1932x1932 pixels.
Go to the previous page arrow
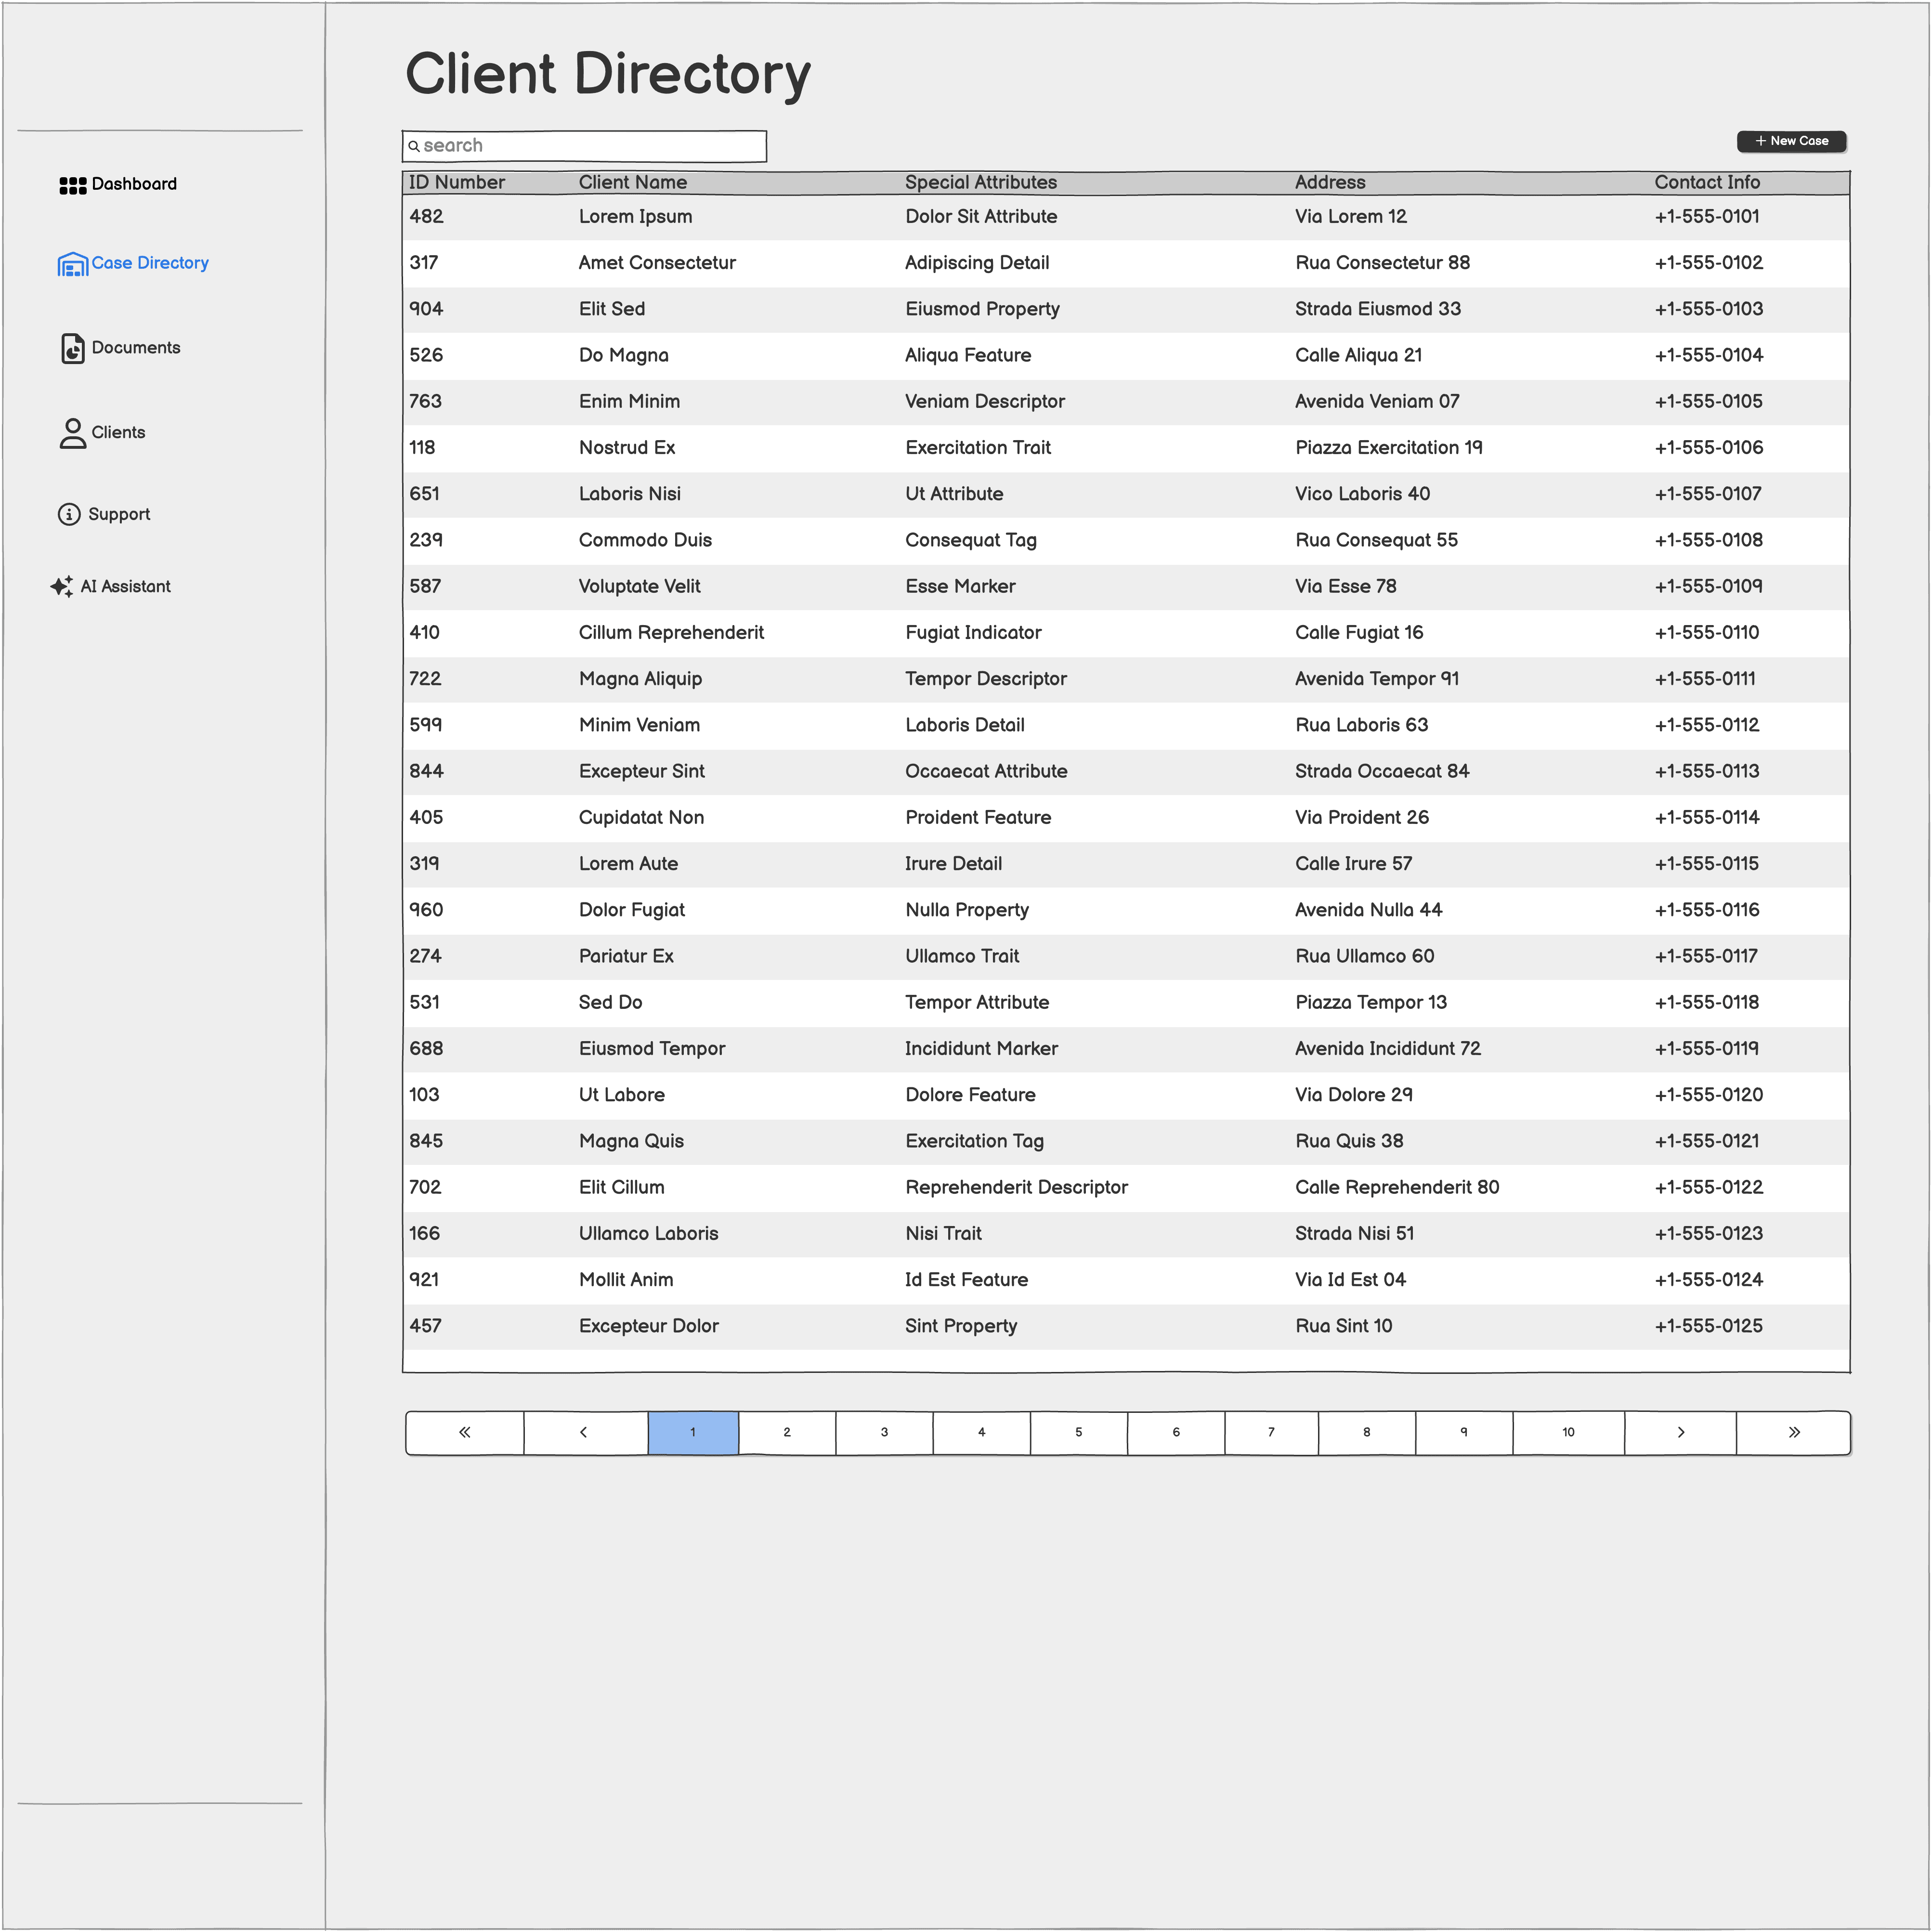(585, 1432)
